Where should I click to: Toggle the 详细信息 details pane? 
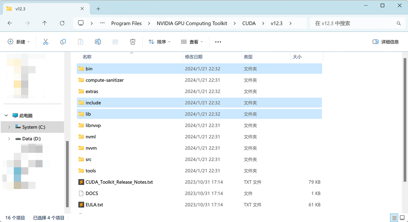(x=386, y=42)
